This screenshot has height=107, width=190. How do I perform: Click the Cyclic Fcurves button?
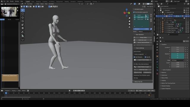[138, 73]
